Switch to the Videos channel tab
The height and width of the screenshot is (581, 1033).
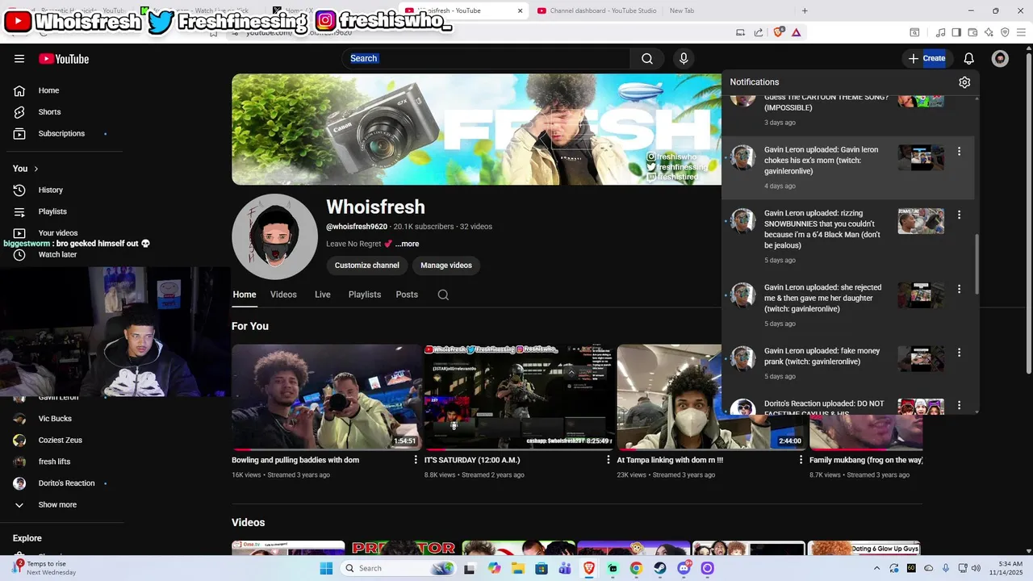click(283, 295)
